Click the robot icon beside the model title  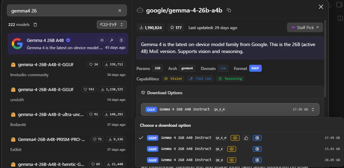click(140, 10)
